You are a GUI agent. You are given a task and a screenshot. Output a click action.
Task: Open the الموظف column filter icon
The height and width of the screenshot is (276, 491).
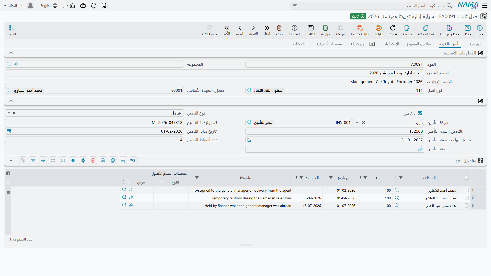point(401,178)
